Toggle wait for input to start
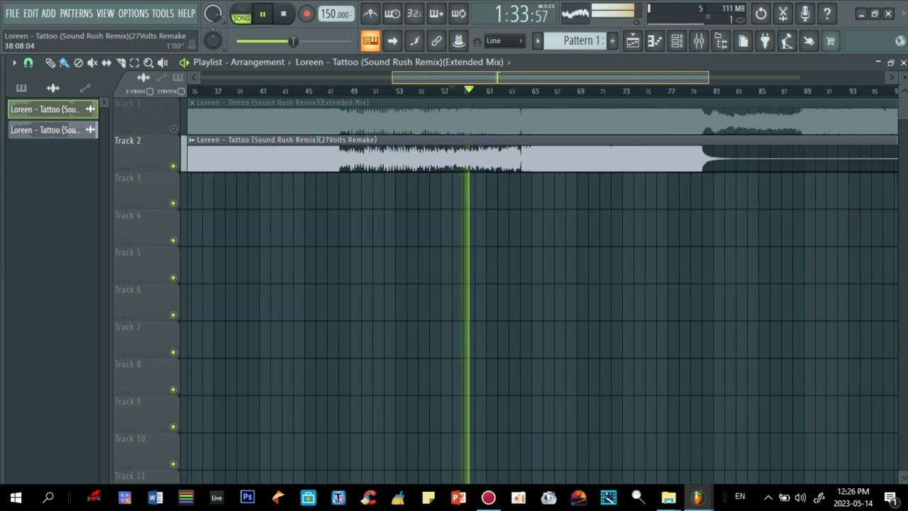Image resolution: width=908 pixels, height=511 pixels. 392,13
